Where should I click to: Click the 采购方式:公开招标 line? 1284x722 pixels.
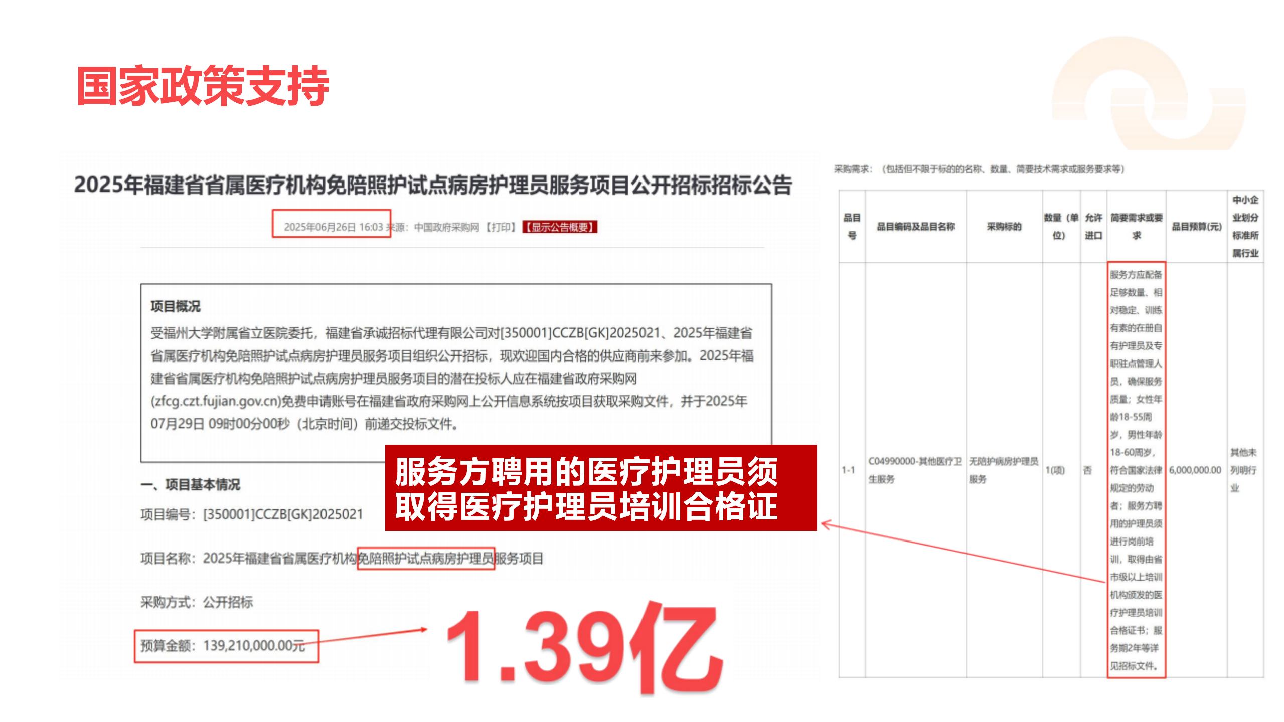click(x=197, y=602)
